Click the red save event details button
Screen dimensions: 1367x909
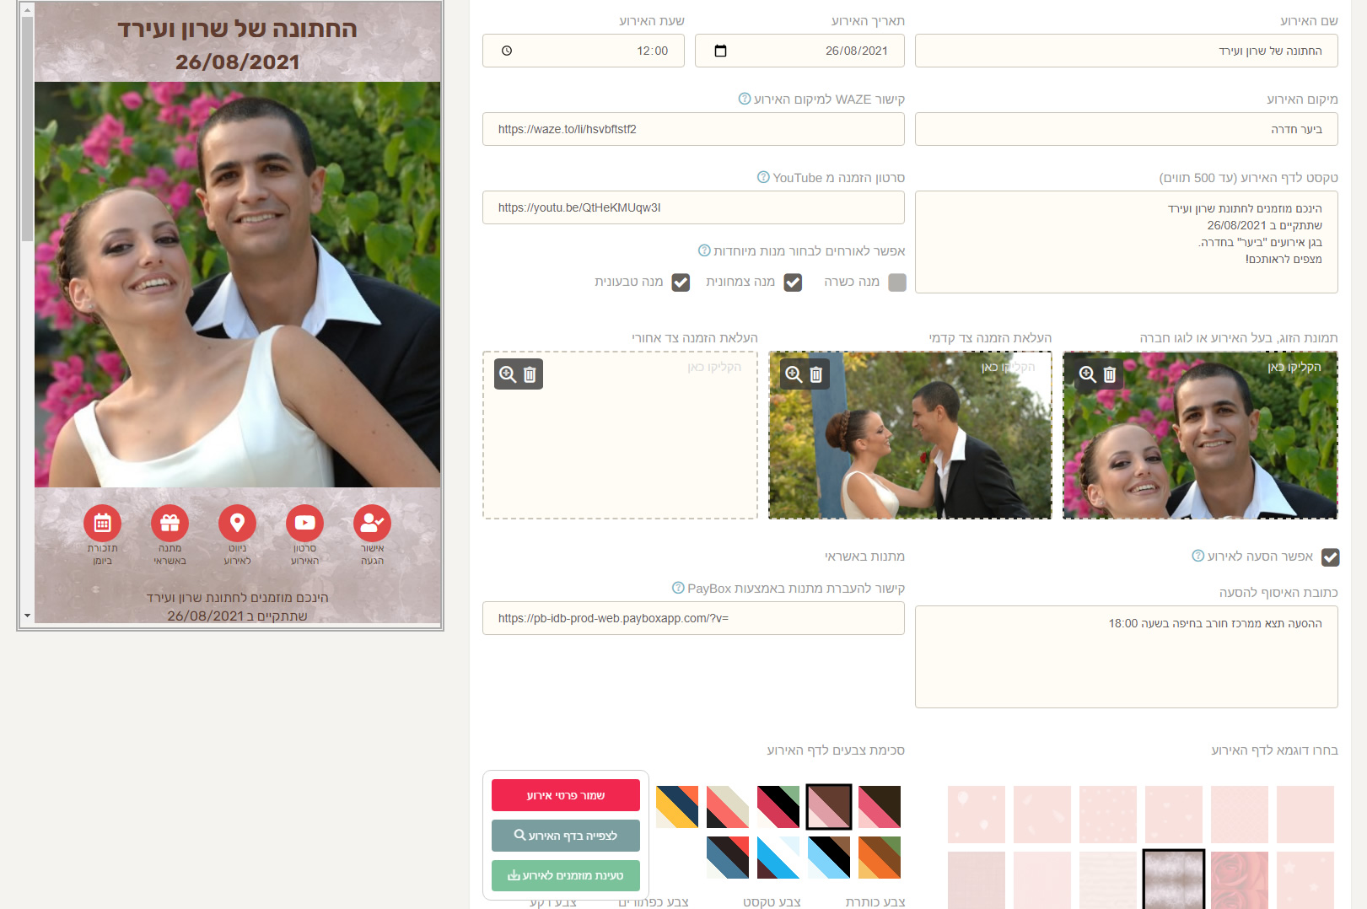[x=566, y=795]
